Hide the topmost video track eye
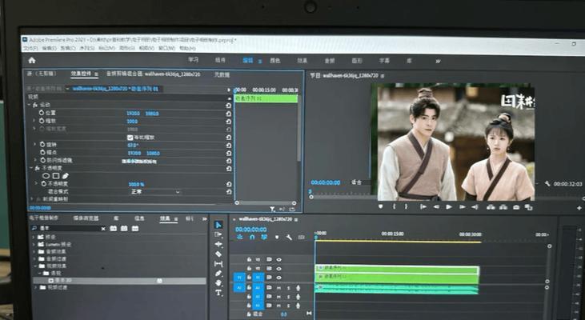Image resolution: width=585 pixels, height=320 pixels. click(278, 259)
